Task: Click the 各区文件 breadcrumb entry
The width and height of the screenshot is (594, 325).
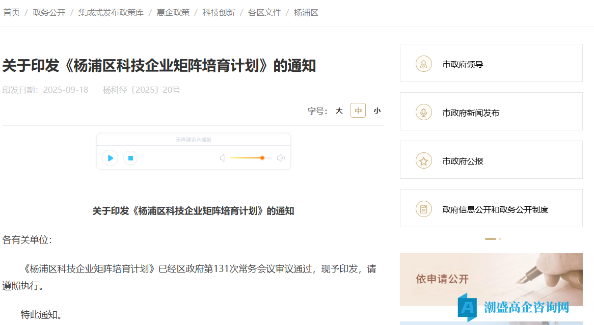Action: coord(264,12)
